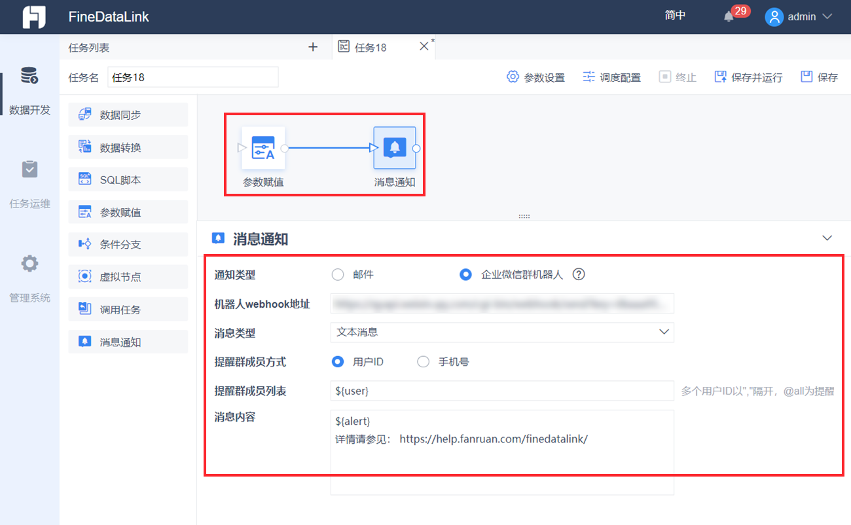Click the 调用任务 label in node list
The image size is (851, 525).
coord(120,310)
